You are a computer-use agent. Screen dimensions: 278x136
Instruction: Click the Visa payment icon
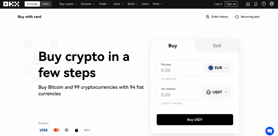pyautogui.click(x=43, y=130)
